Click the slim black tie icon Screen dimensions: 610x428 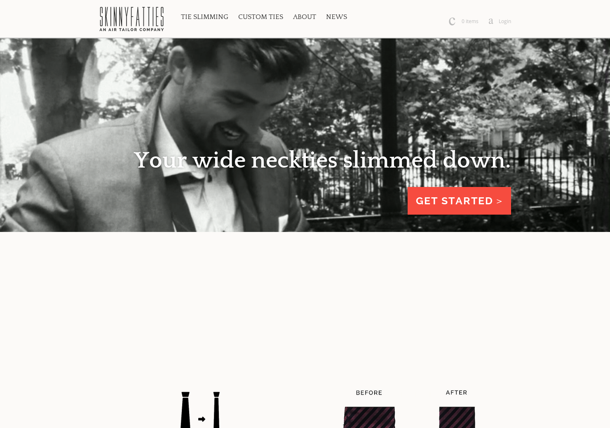coord(216,410)
